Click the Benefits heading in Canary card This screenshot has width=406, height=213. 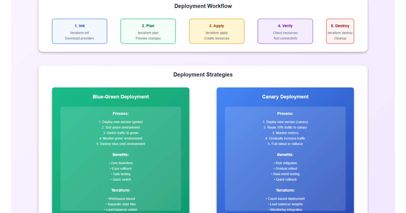[285, 155]
